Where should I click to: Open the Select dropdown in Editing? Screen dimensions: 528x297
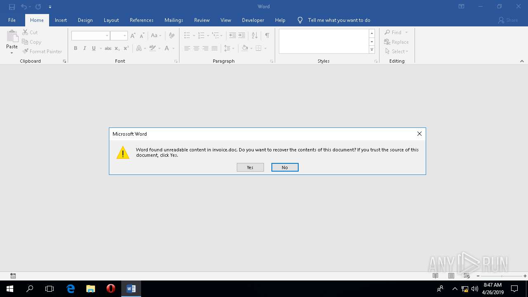(x=397, y=52)
